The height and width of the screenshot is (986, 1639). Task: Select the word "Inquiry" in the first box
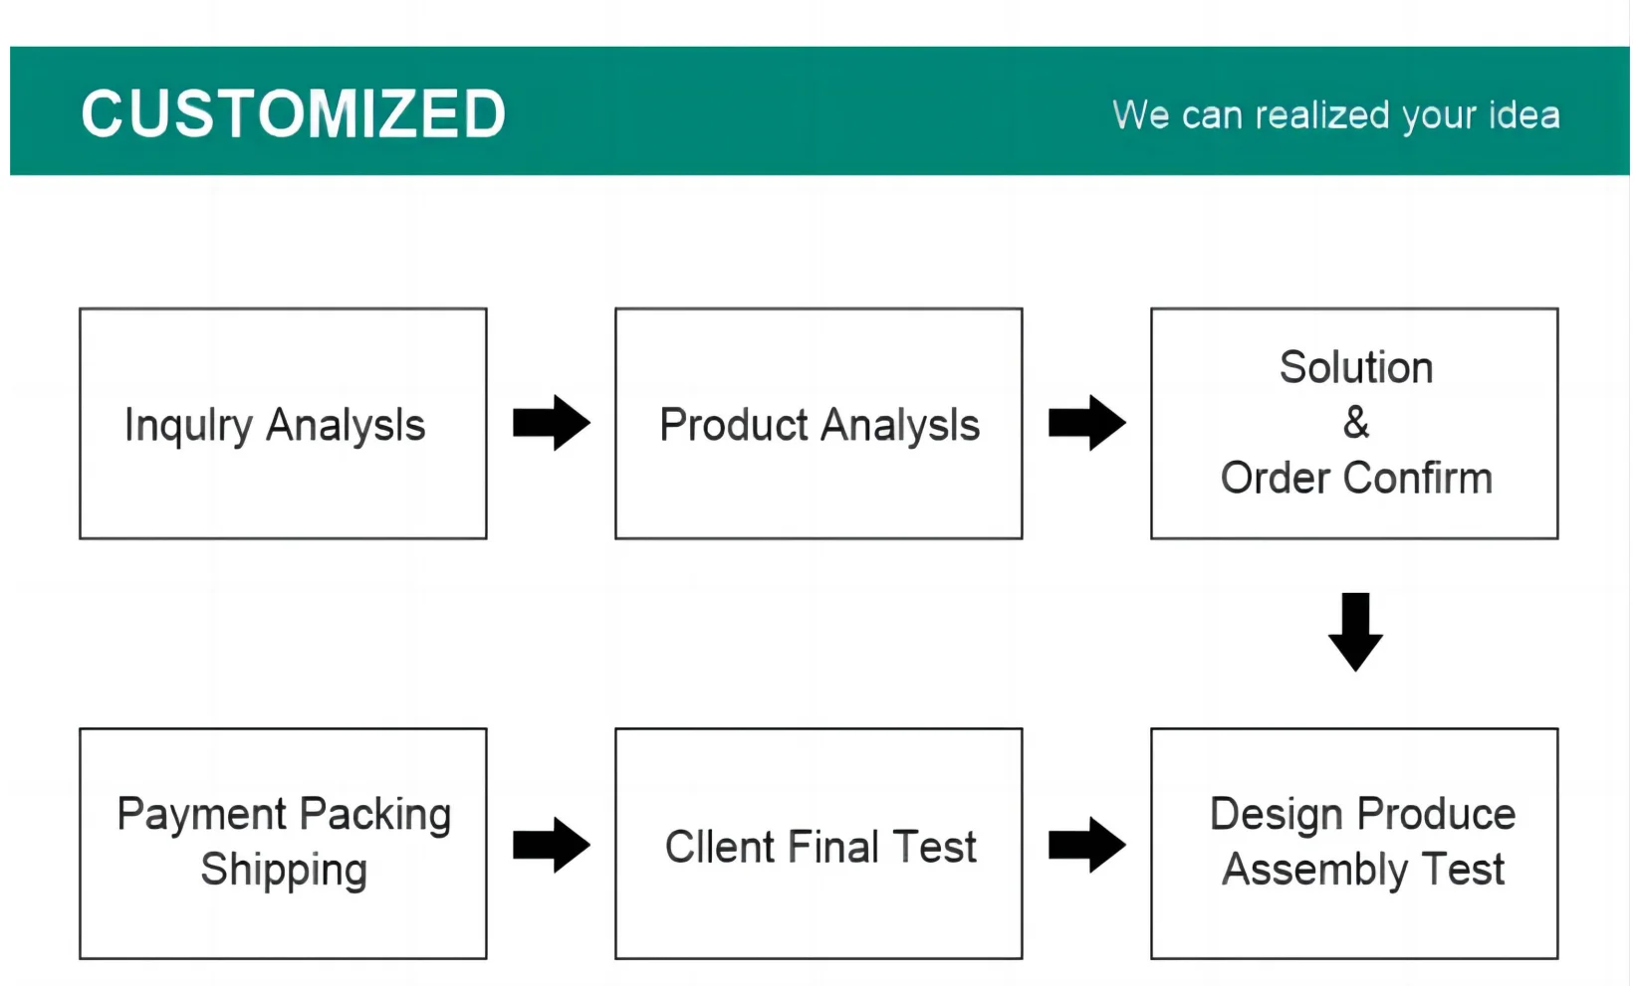pyautogui.click(x=188, y=426)
